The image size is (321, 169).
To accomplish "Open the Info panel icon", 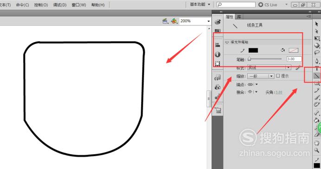I will [x=218, y=54].
